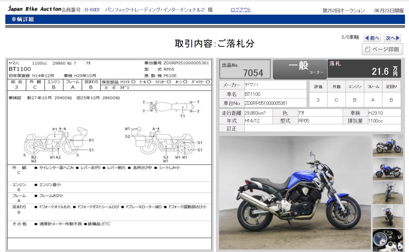Click the year value H14/12
This screenshot has height=252, width=409.
click(x=252, y=121)
